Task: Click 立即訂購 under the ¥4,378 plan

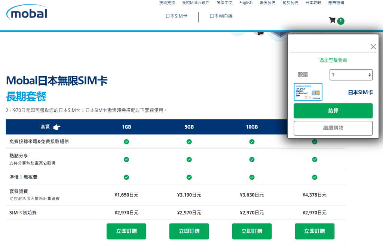Action: [315, 231]
